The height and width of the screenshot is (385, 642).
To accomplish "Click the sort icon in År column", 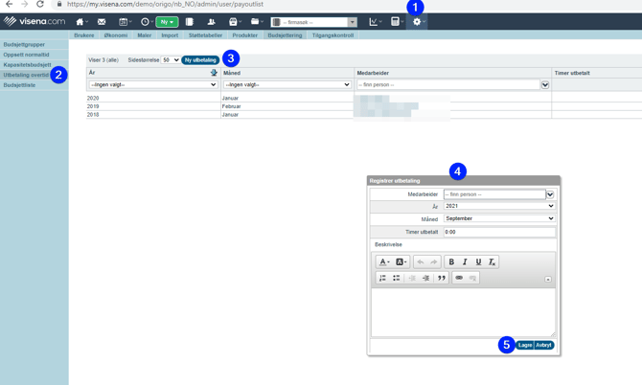I will [x=214, y=73].
